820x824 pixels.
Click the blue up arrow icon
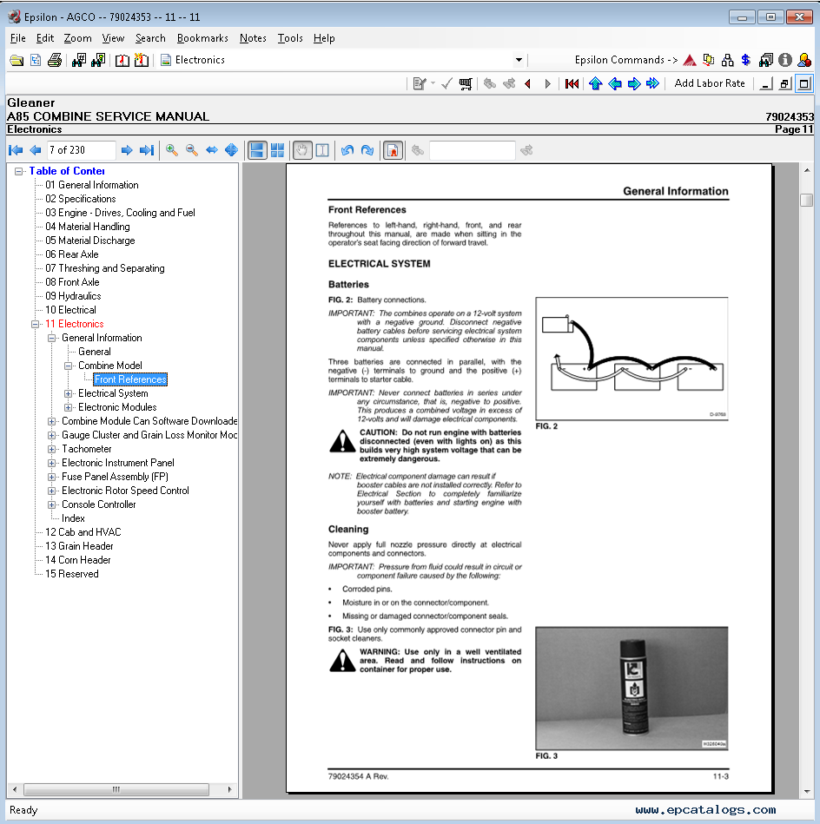[x=595, y=83]
